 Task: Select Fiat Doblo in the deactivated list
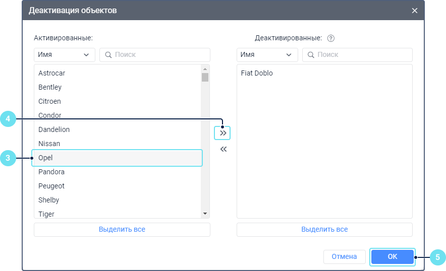[257, 73]
